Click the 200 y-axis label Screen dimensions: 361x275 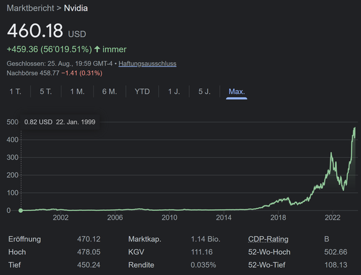pos(12,175)
